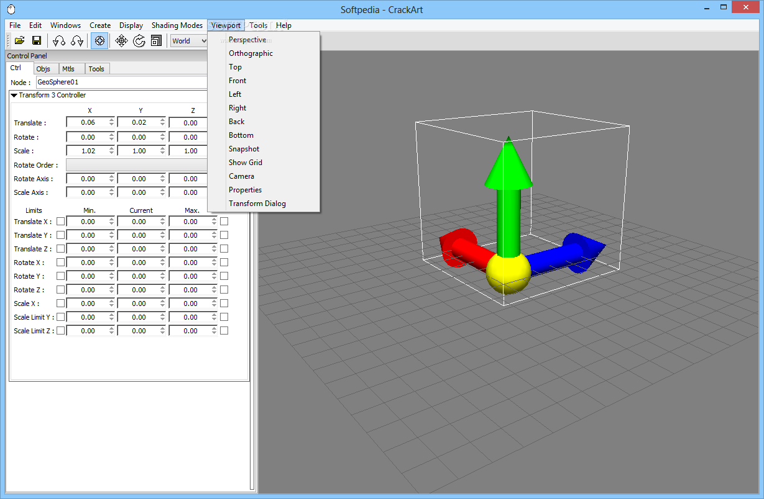Click the Scale Y value spinner arrows
The height and width of the screenshot is (499, 764).
point(162,151)
